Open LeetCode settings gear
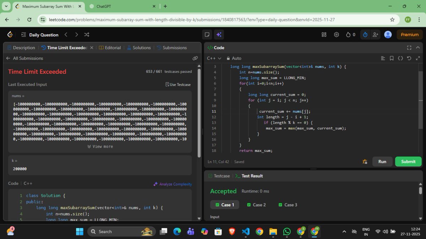 tap(336, 34)
